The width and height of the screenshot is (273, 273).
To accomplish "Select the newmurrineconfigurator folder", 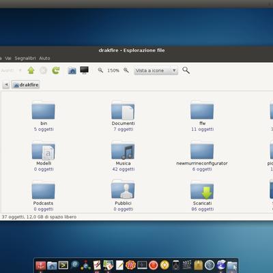I will click(202, 150).
